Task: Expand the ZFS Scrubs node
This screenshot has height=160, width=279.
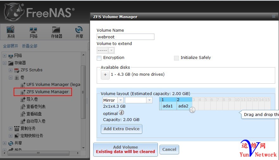Action: [10, 70]
